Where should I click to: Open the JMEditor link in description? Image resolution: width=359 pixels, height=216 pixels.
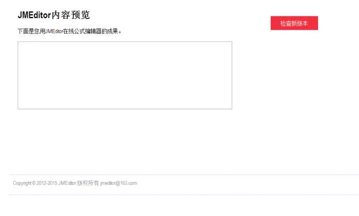(x=54, y=31)
